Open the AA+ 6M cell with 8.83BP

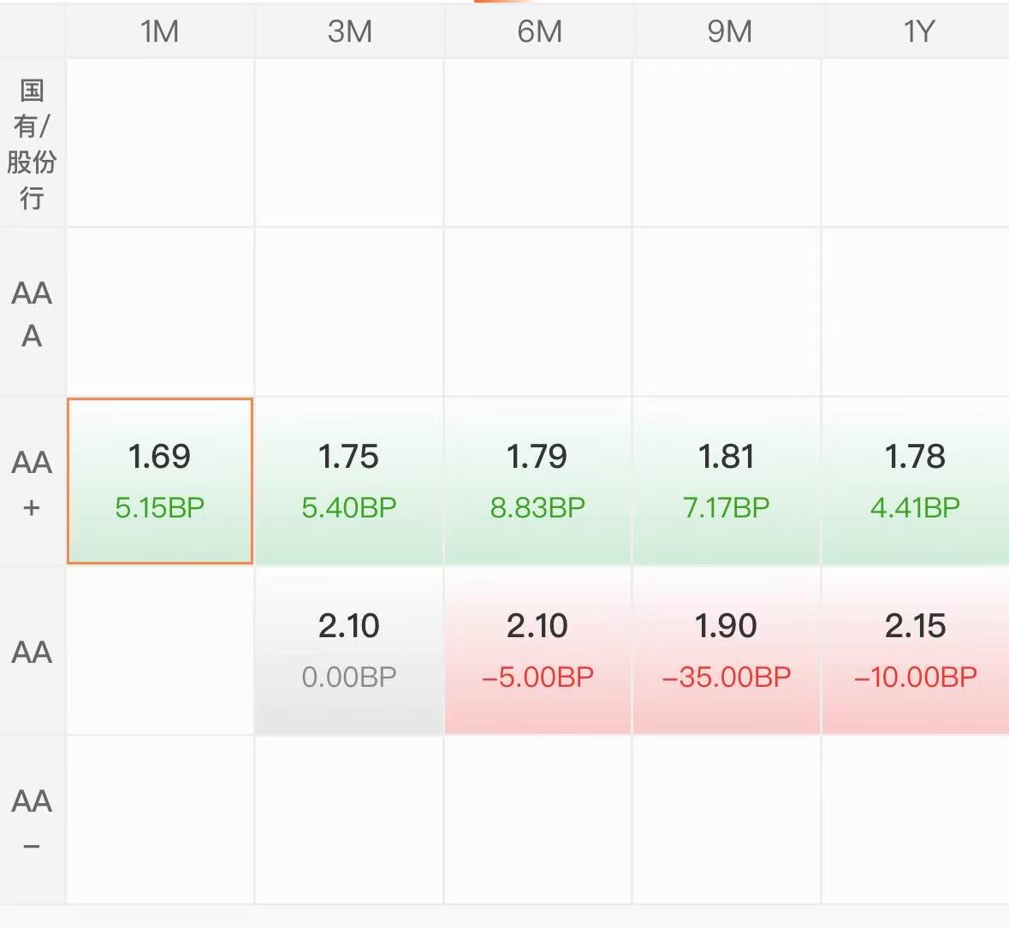coord(537,481)
